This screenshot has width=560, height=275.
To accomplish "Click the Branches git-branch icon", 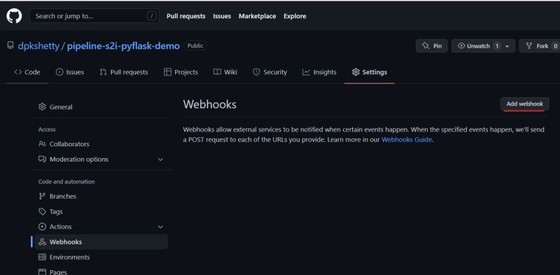I will click(x=42, y=196).
